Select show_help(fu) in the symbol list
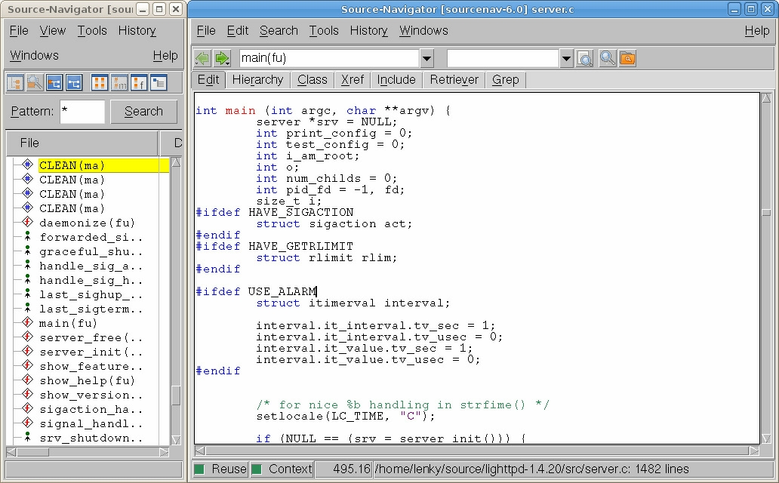779x483 pixels. (x=87, y=380)
